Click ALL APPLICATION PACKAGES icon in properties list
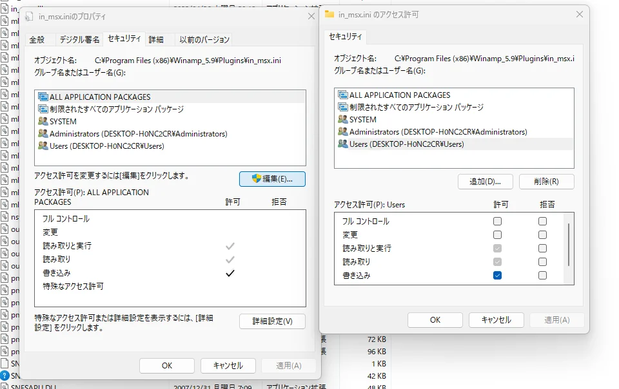This screenshot has height=389, width=619. (43, 97)
